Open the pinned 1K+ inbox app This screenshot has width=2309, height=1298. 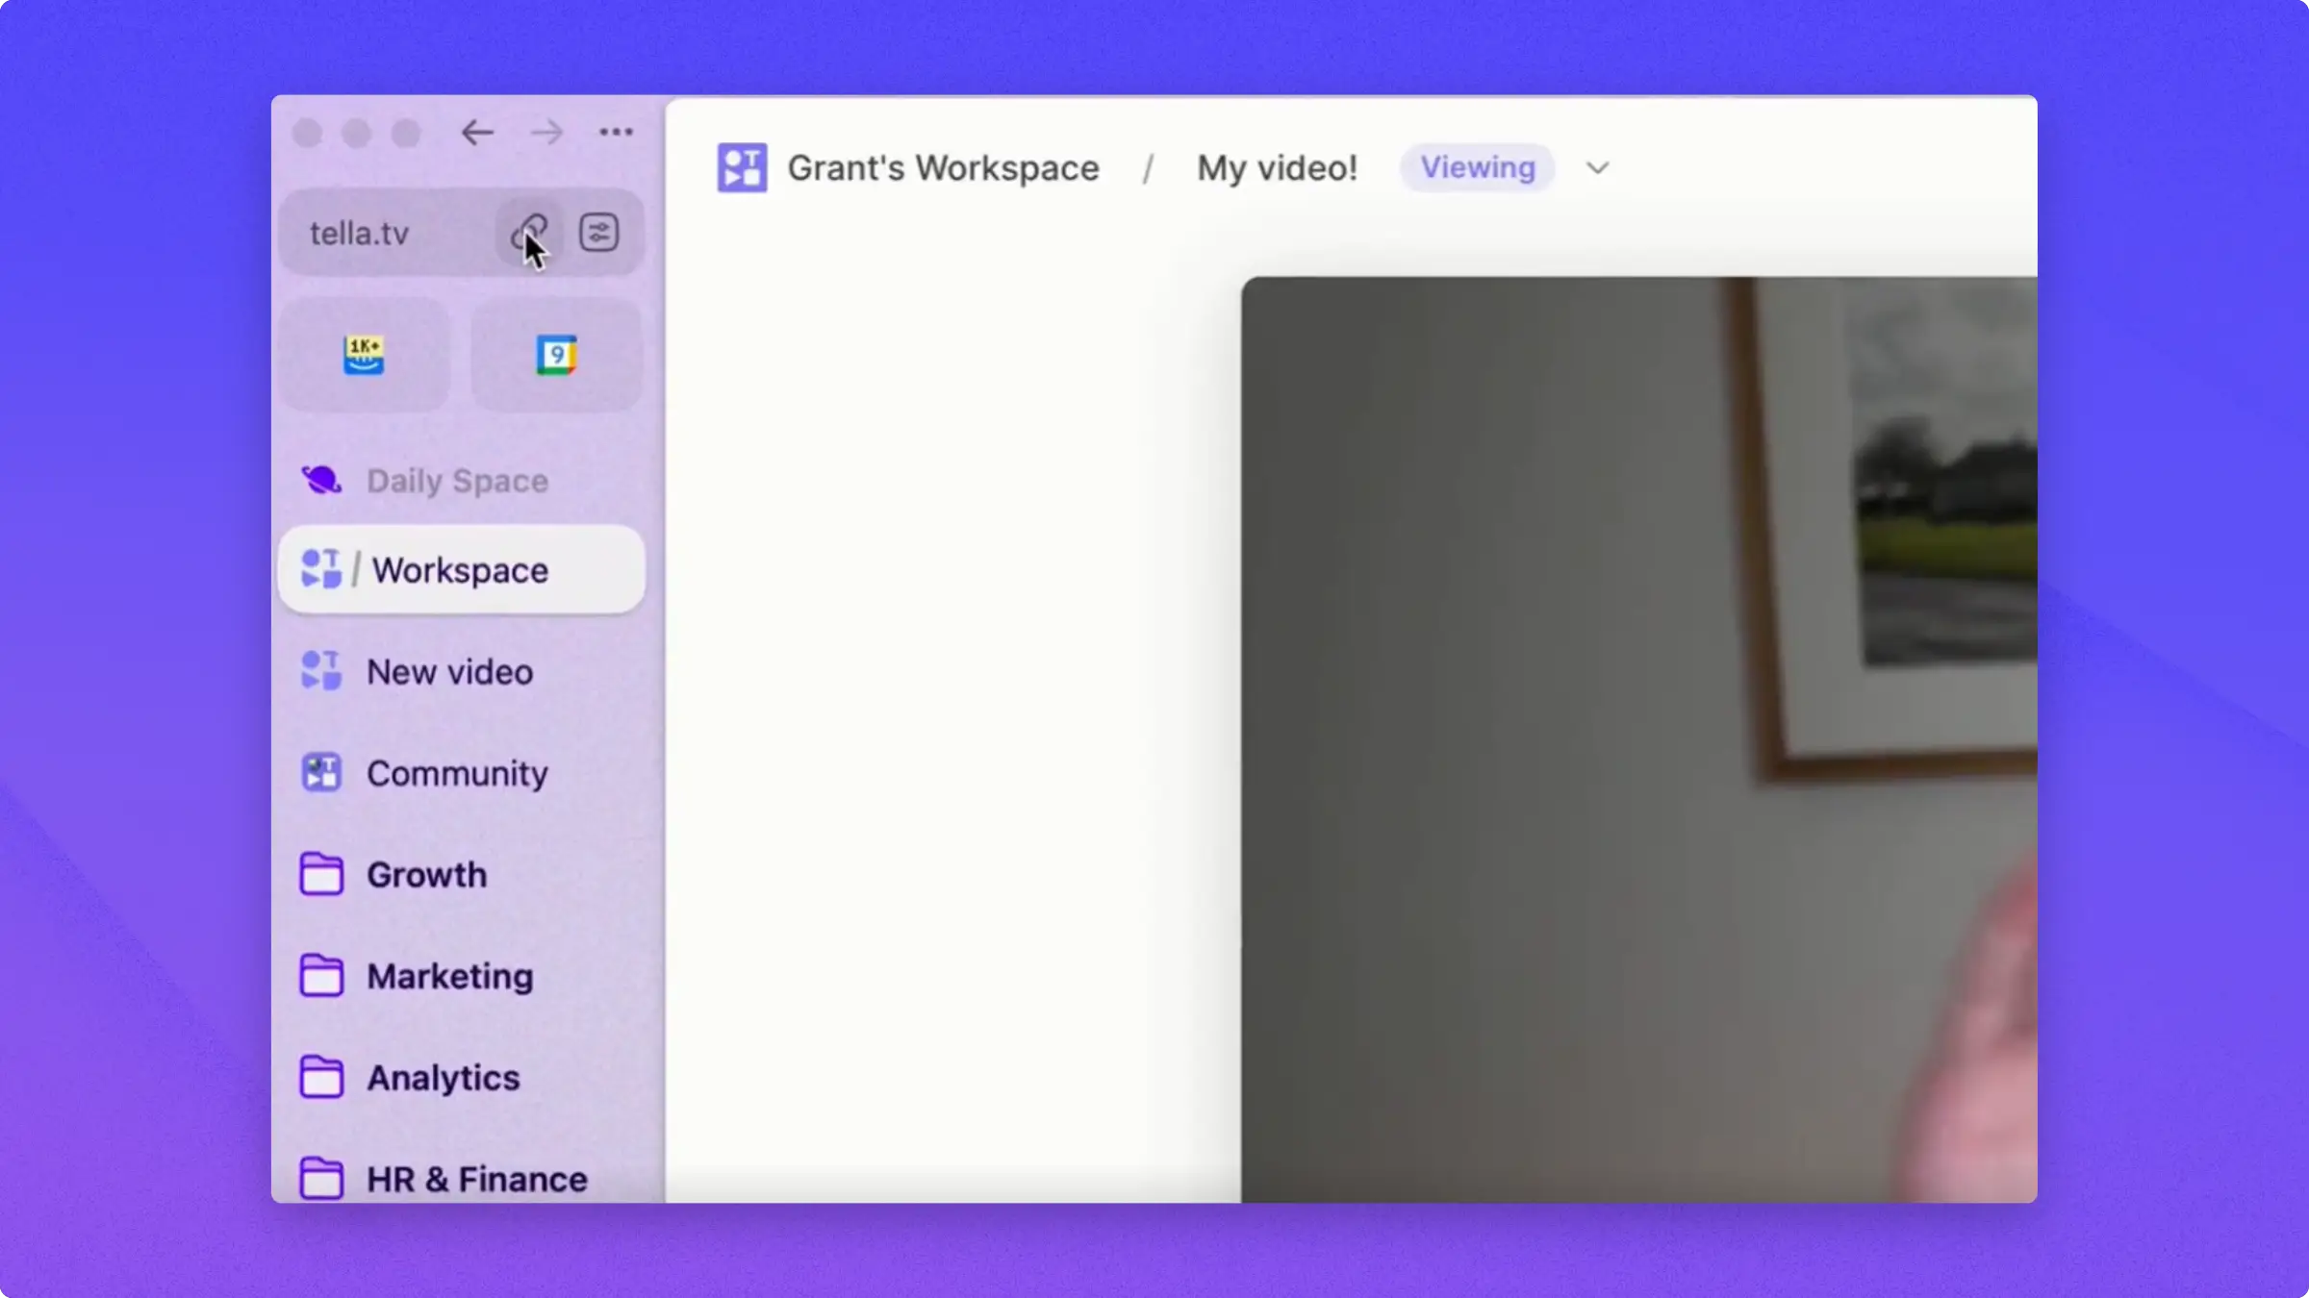pos(364,356)
